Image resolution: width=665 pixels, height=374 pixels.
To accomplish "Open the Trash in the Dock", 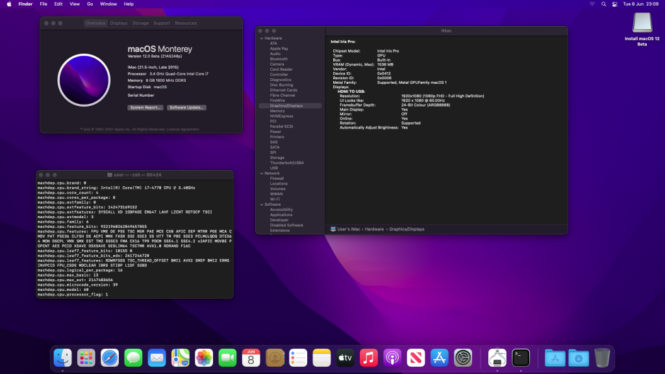I will point(602,357).
